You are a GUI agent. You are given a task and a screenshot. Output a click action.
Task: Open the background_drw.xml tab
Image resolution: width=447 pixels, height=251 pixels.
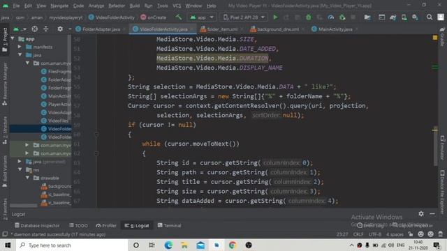pos(278,29)
